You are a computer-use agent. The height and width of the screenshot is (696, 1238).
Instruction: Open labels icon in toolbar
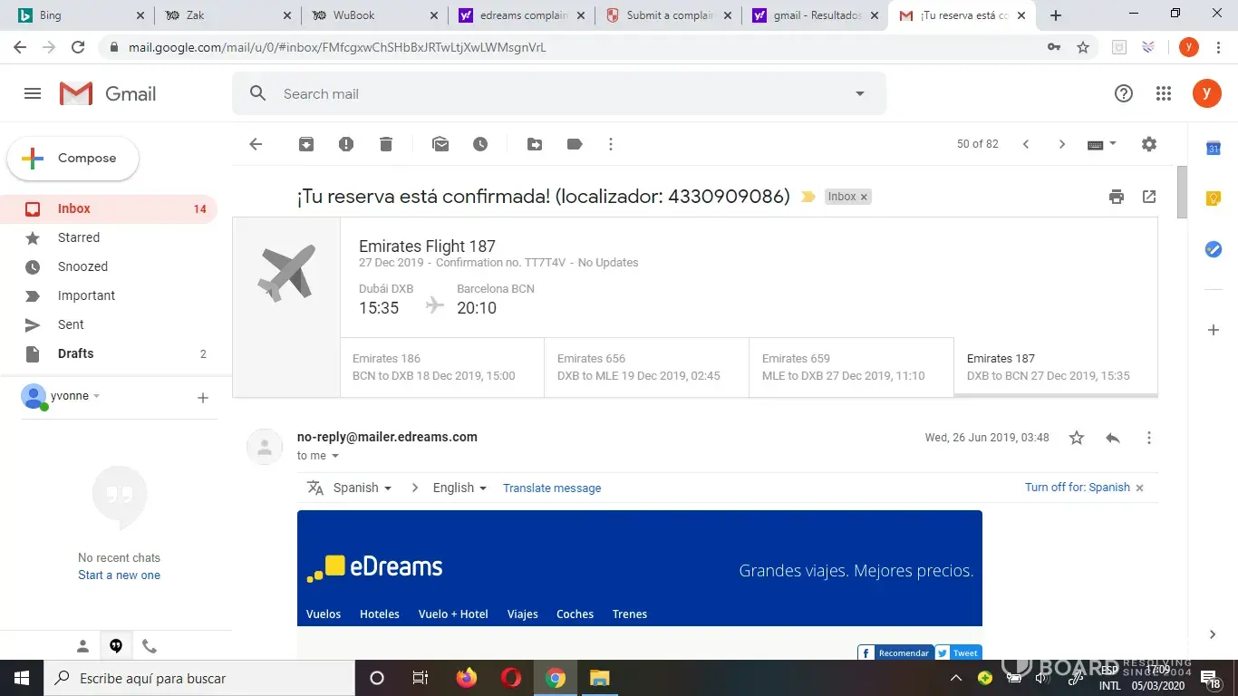coord(575,144)
